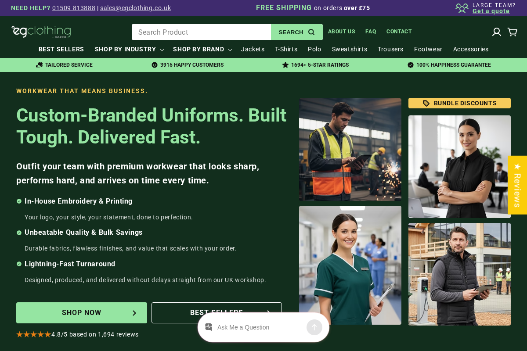Click the Shop Now arrow button

click(x=82, y=313)
